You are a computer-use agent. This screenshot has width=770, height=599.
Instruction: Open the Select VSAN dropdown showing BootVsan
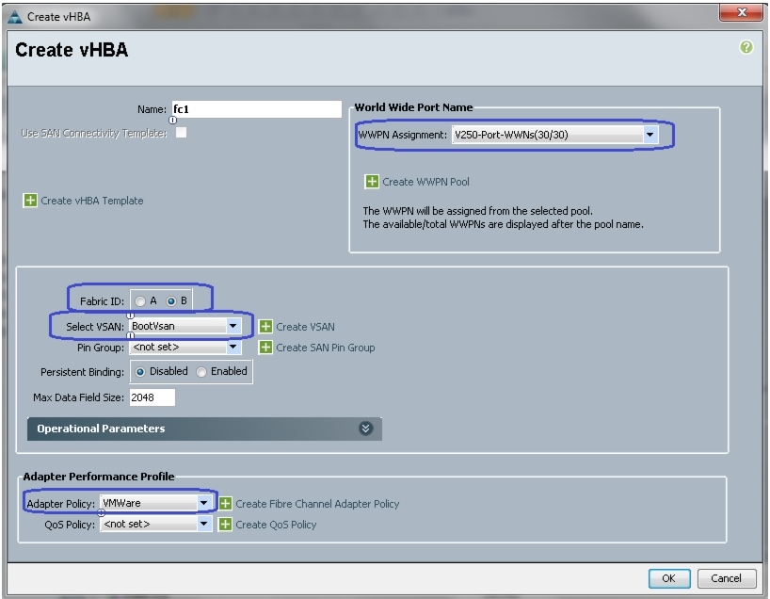(185, 326)
